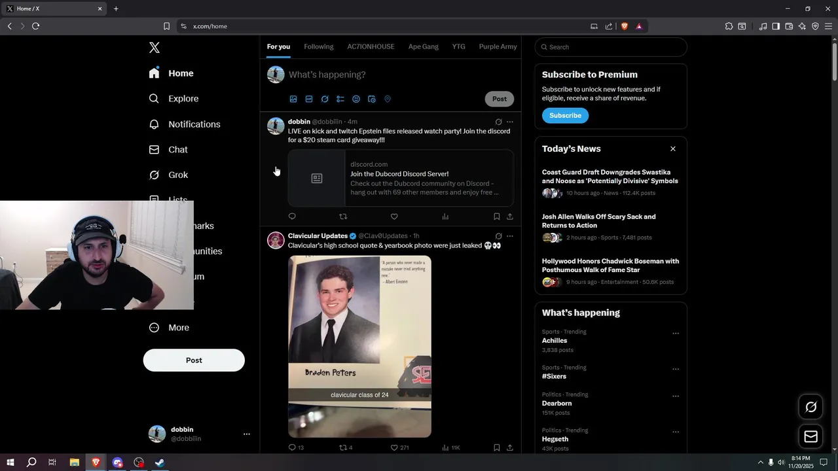838x471 pixels.
Task: Bookmark dobbin's post
Action: click(497, 217)
